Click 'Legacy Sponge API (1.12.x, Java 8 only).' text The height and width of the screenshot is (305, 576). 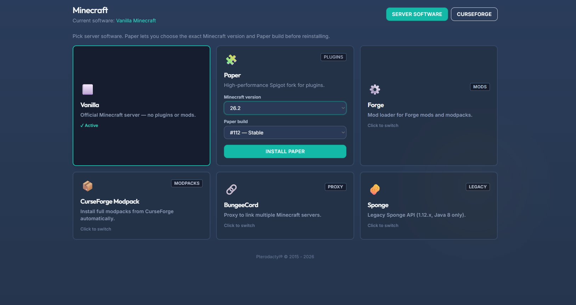(417, 215)
